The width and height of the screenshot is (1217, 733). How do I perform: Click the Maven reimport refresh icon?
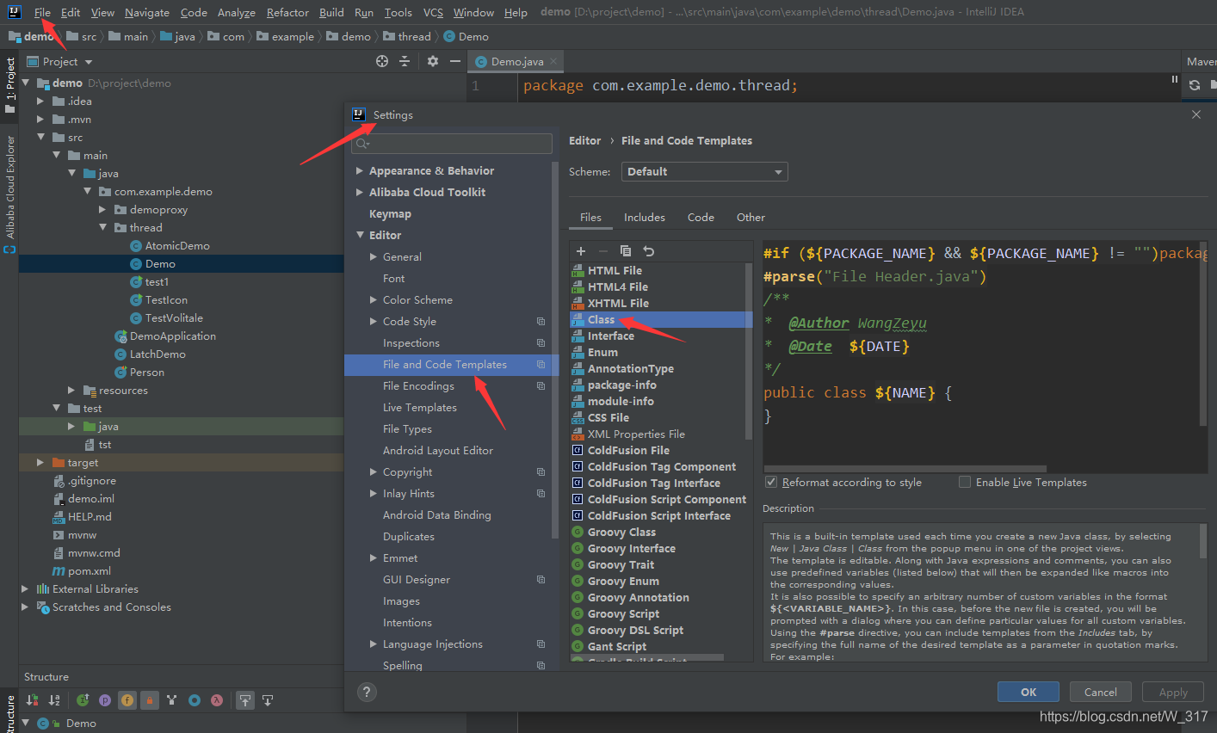pyautogui.click(x=1195, y=85)
